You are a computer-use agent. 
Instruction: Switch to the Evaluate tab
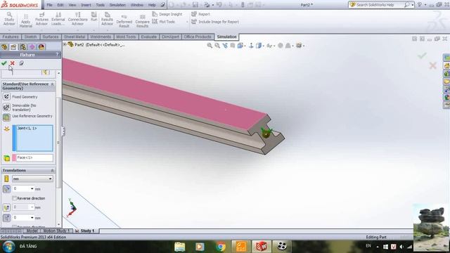click(148, 37)
